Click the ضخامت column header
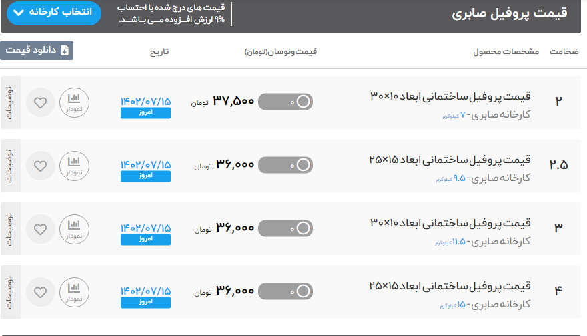Viewport: 587px width, 336px height. pos(564,51)
